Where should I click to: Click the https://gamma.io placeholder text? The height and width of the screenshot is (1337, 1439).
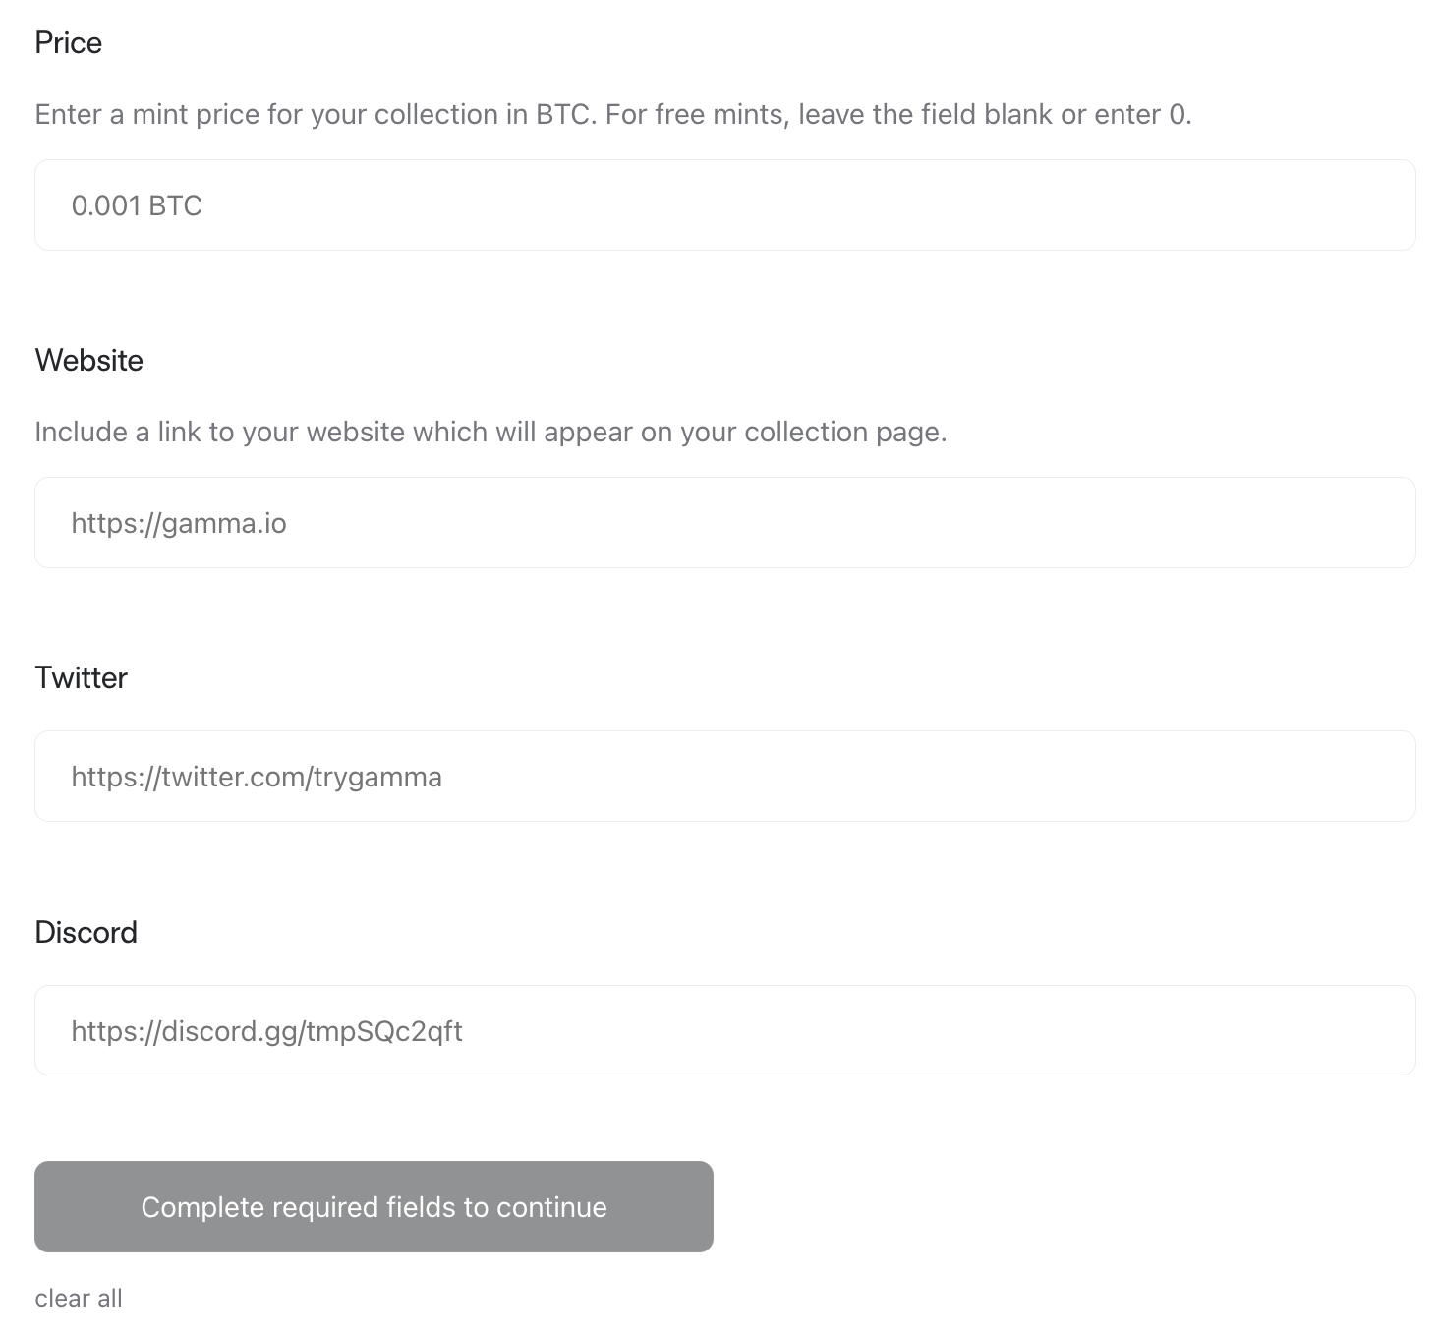pyautogui.click(x=179, y=523)
